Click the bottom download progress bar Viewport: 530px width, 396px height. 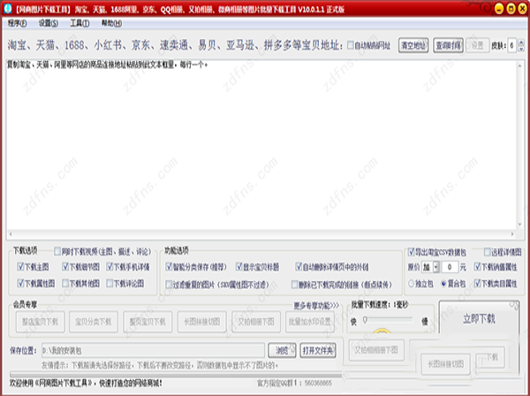176,375
